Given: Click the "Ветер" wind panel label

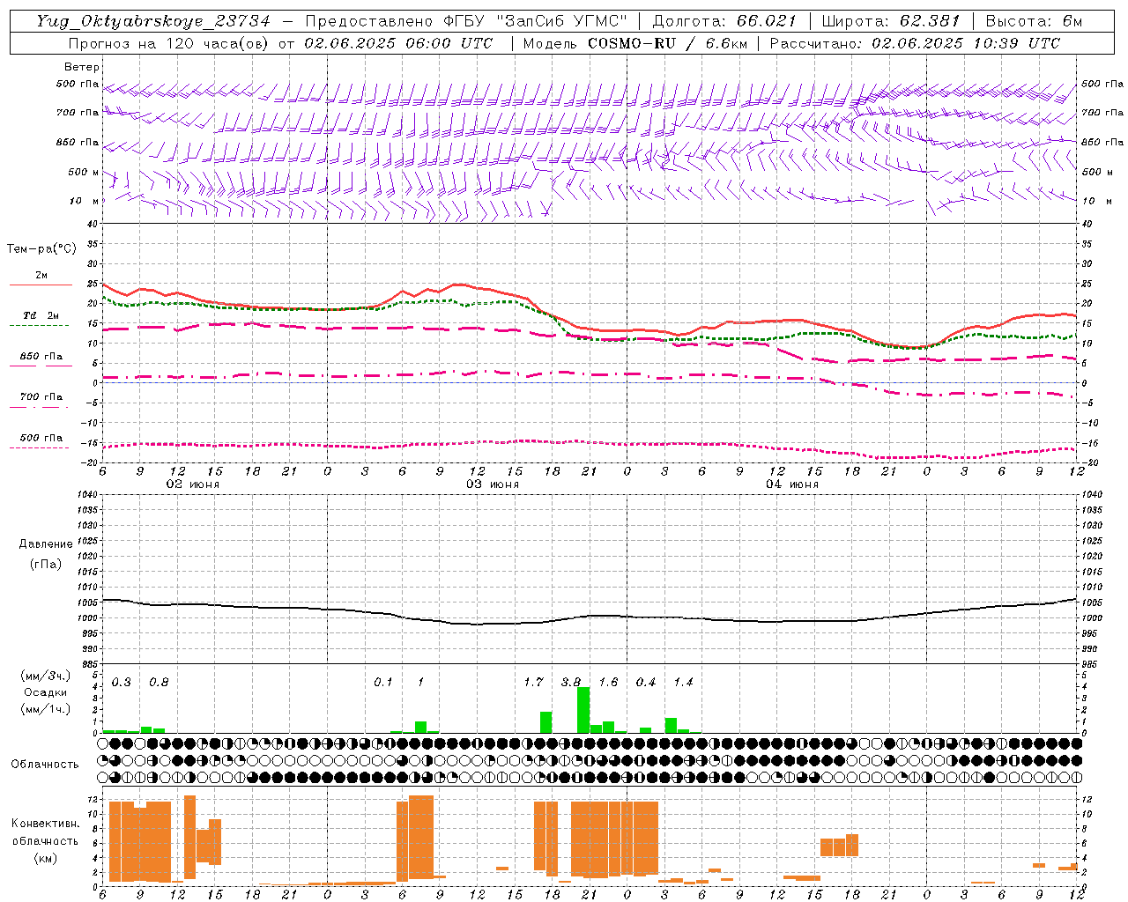Looking at the screenshot, I should (82, 67).
